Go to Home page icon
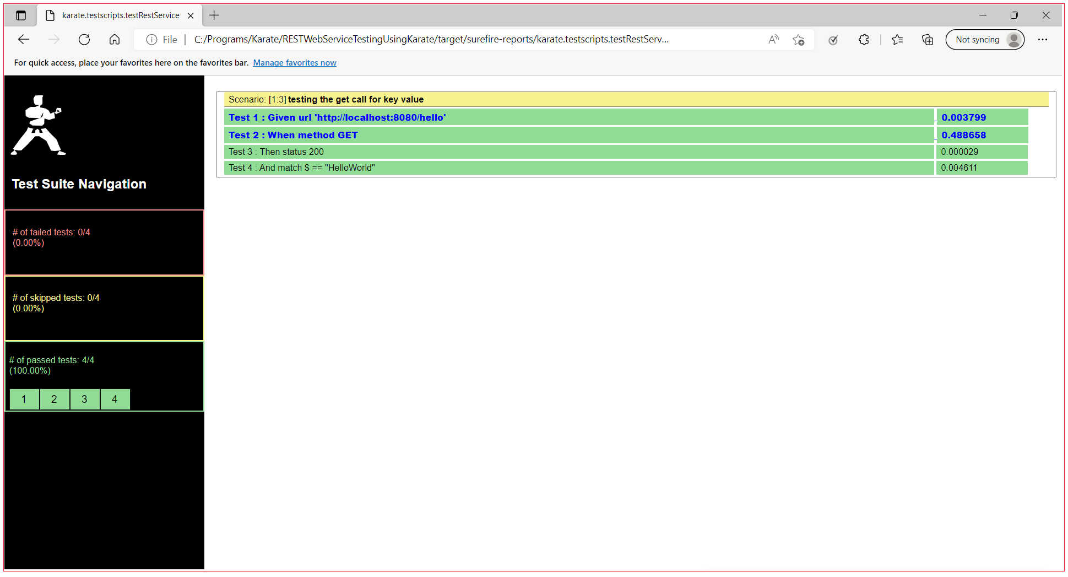1068x577 pixels. click(x=115, y=40)
